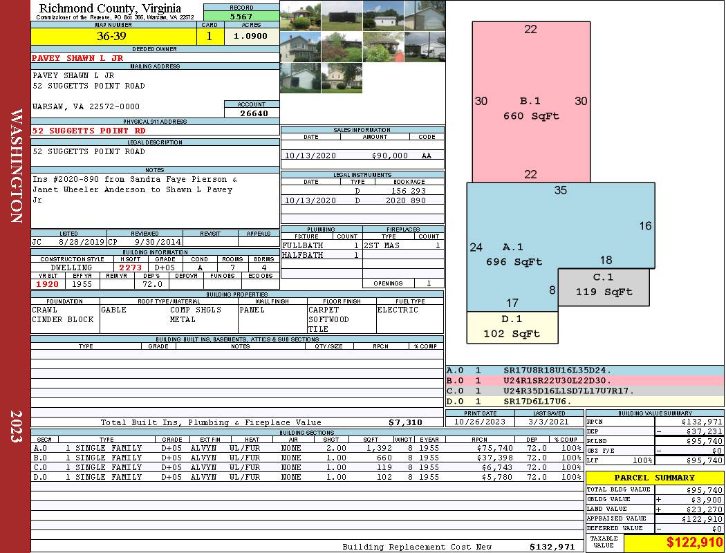Click the acres value 1.0900
This screenshot has height=553, width=726.
(252, 36)
